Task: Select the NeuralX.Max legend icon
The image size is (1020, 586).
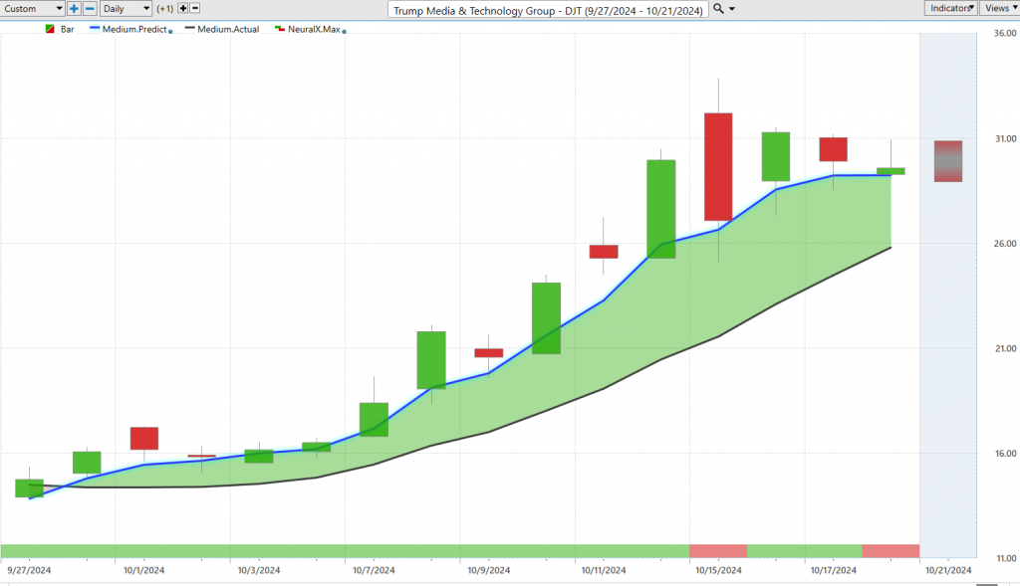Action: click(x=280, y=29)
